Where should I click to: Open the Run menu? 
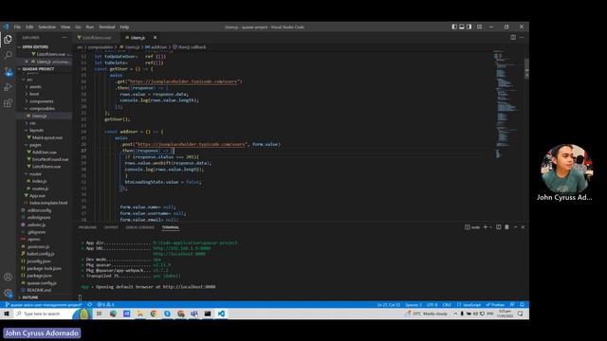90,27
